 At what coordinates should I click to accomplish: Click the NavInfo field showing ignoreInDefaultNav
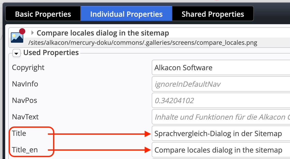coord(221,84)
